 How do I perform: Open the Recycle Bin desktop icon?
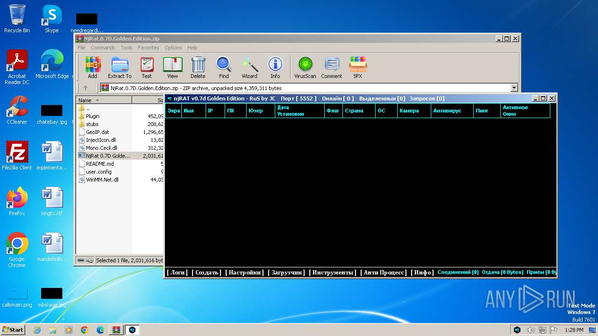17,19
